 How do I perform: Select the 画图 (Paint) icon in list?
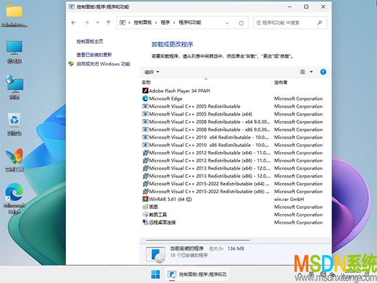tap(145, 207)
